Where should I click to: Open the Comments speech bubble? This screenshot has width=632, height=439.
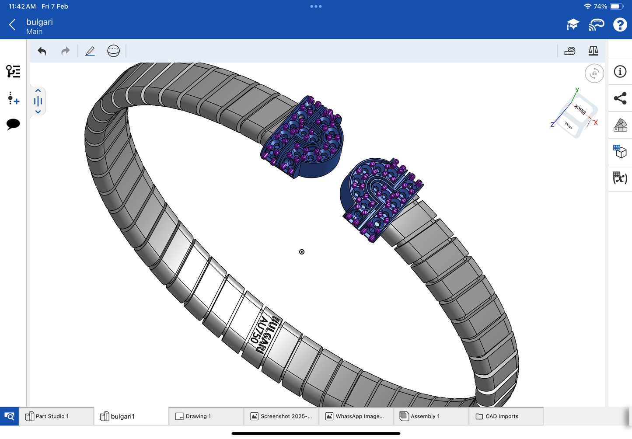coord(13,124)
